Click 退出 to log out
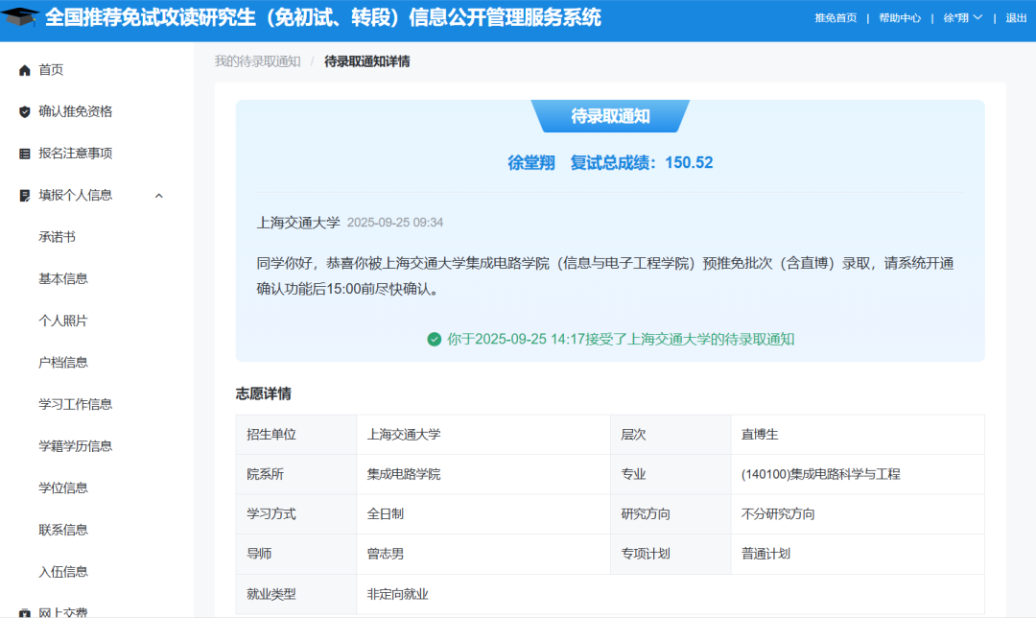This screenshot has height=618, width=1036. (x=1016, y=17)
